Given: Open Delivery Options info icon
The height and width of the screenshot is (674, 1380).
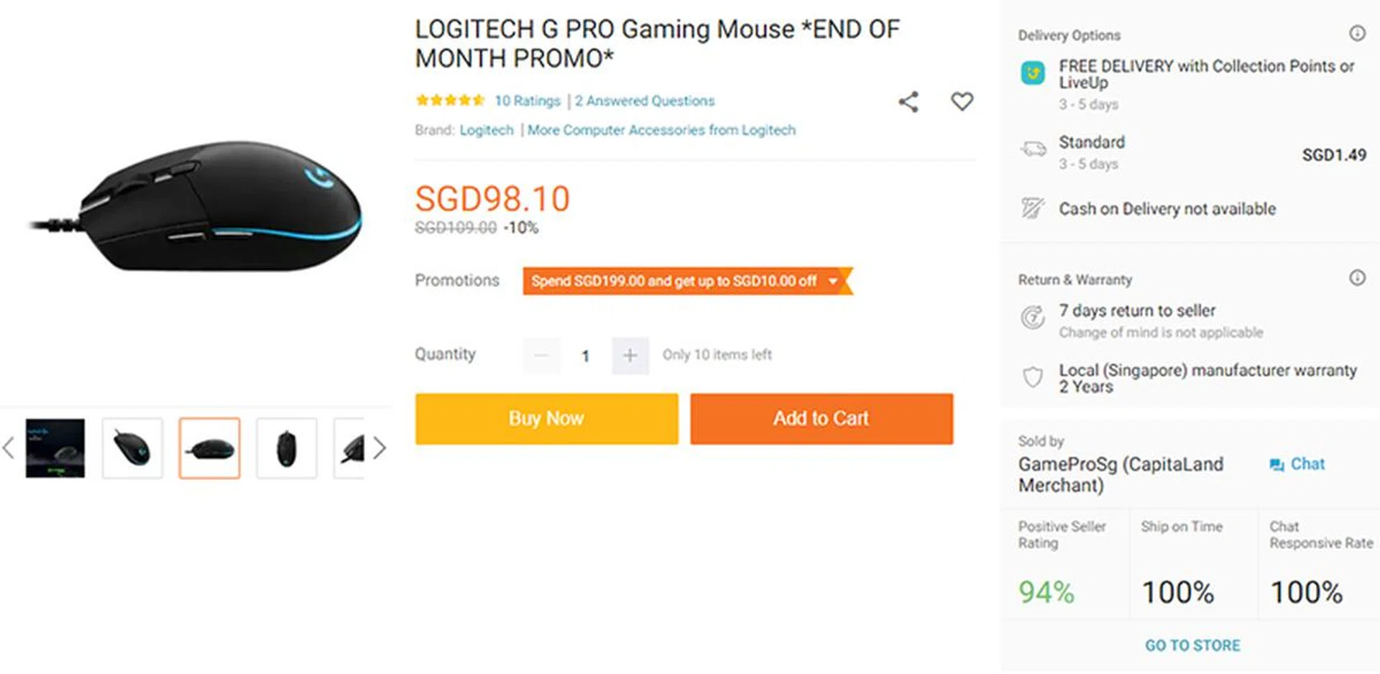Looking at the screenshot, I should [x=1356, y=33].
